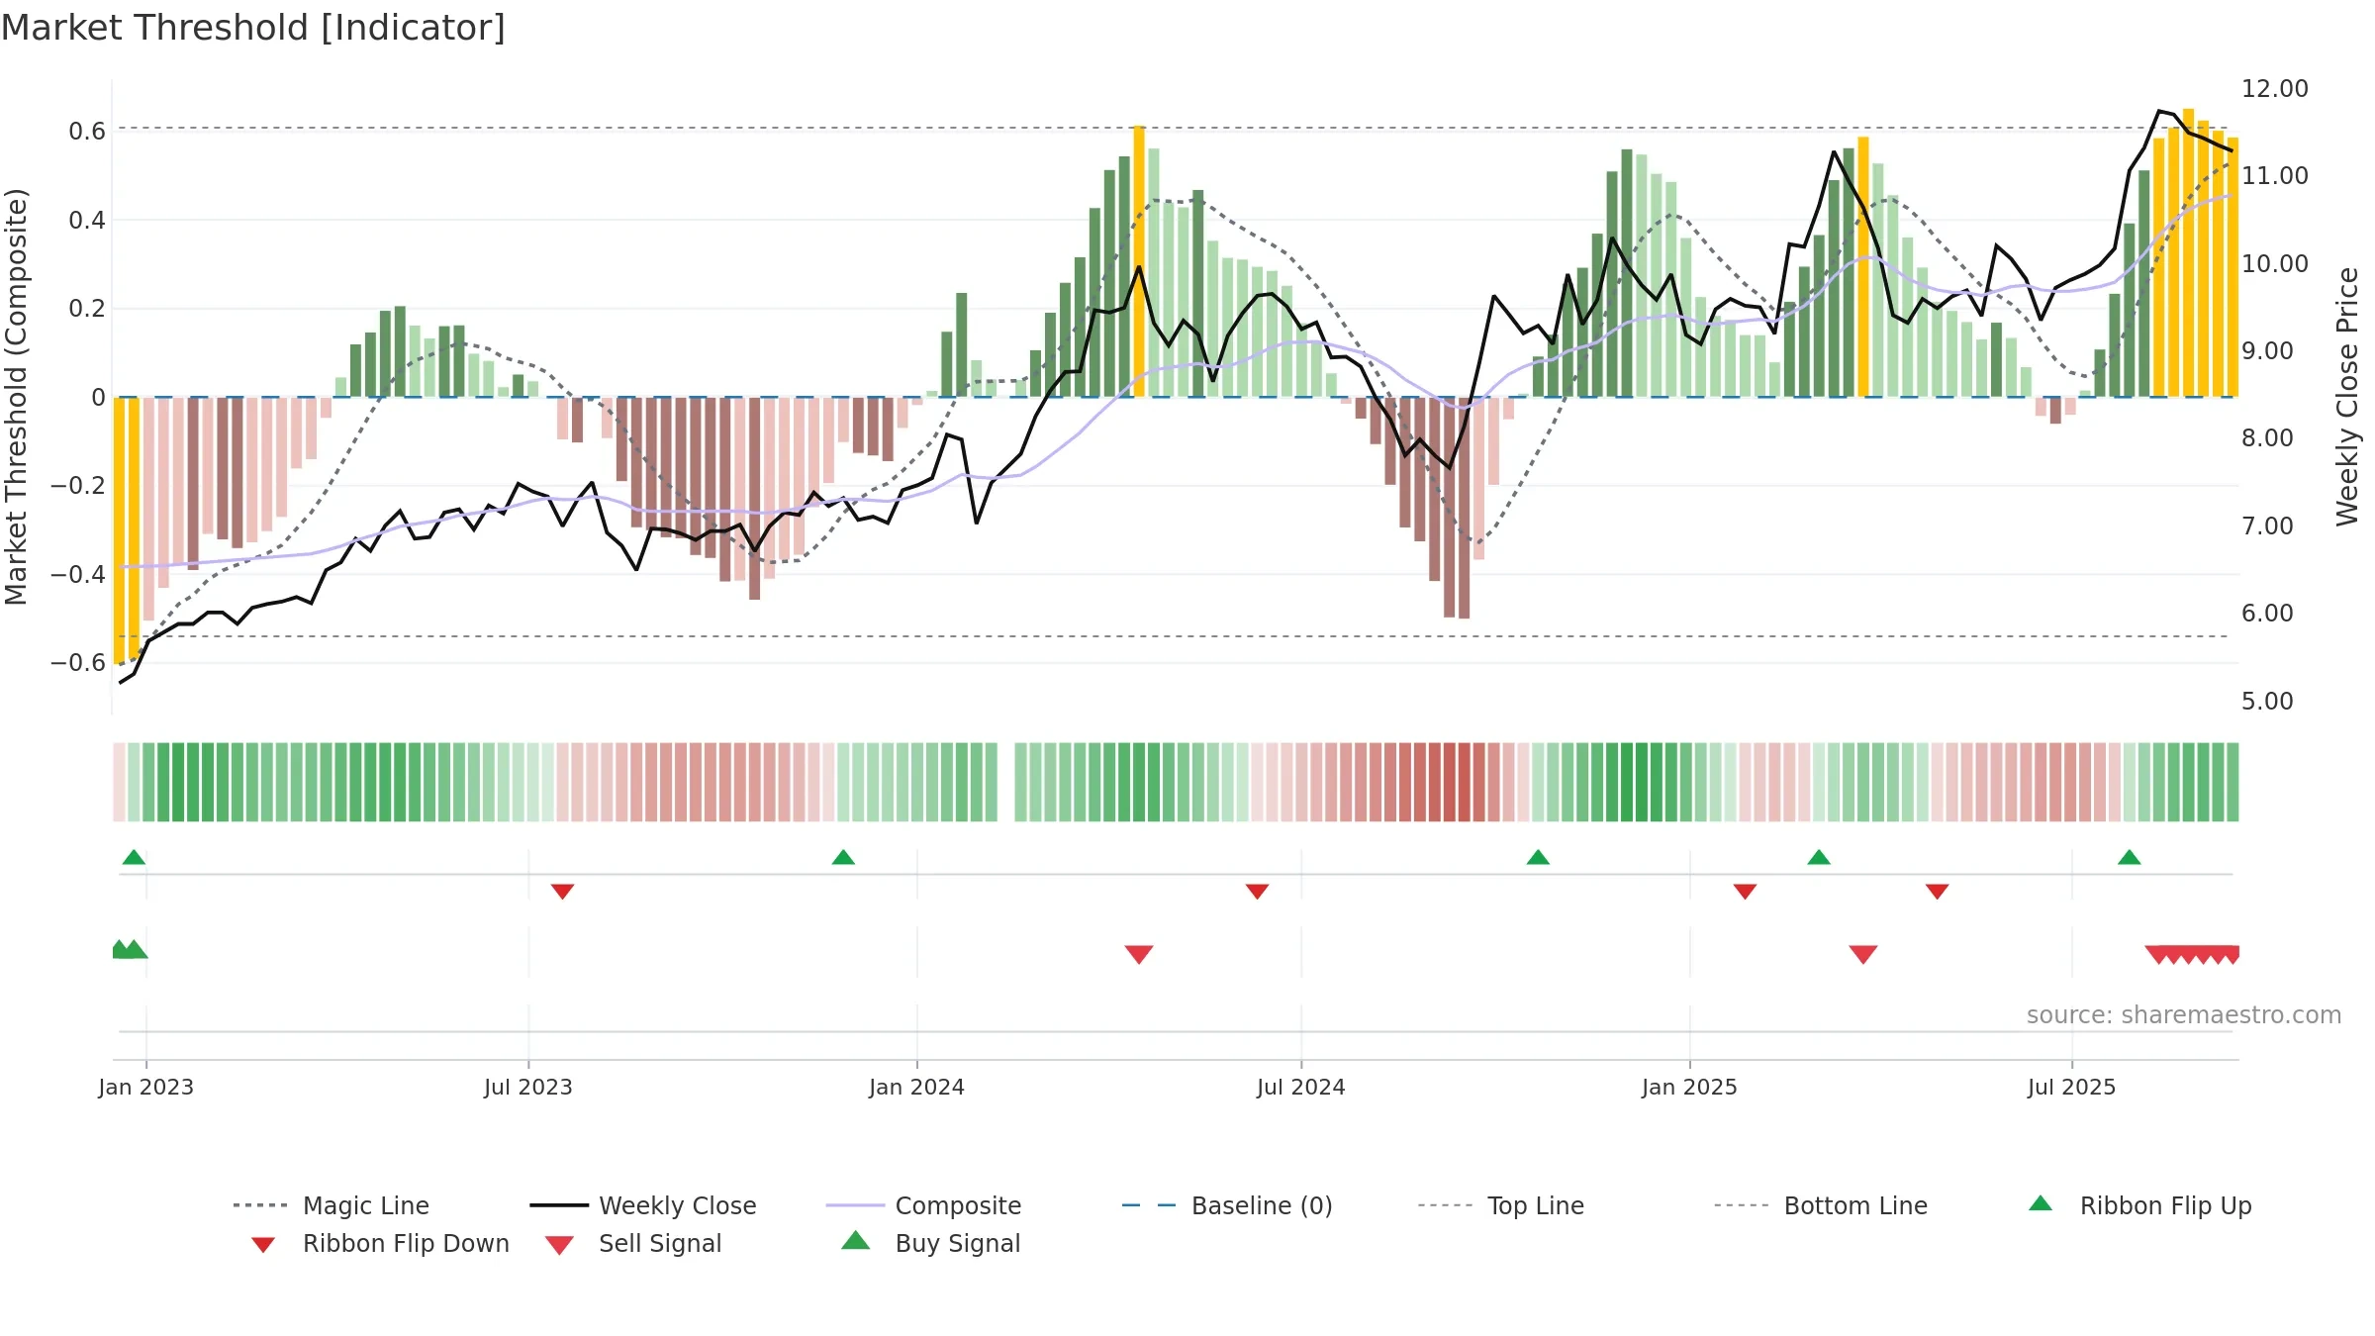Click the yellow peak bar in spring 2024
Screen dimensions: 2375x1336
tap(1139, 261)
